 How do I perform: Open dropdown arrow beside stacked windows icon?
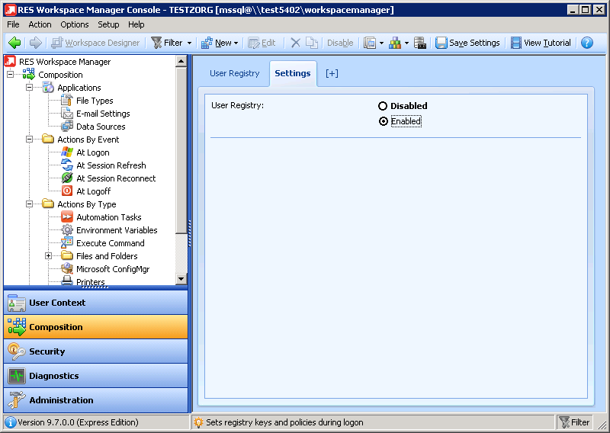(382, 43)
